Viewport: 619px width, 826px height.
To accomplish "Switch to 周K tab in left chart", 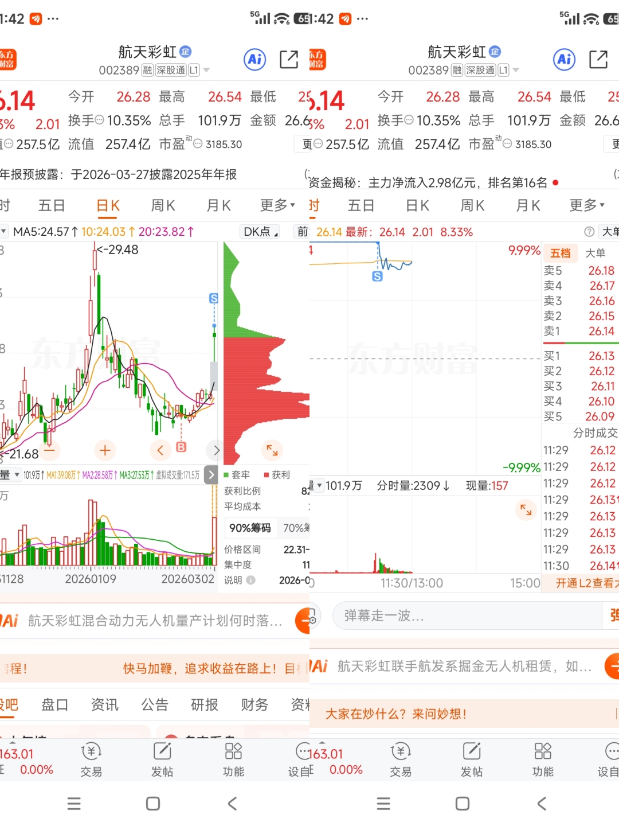I will point(163,205).
